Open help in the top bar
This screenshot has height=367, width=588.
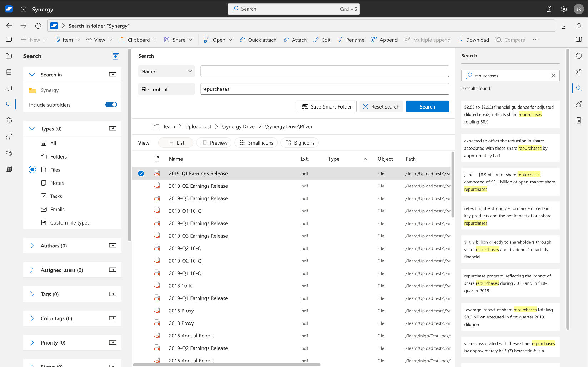click(549, 9)
